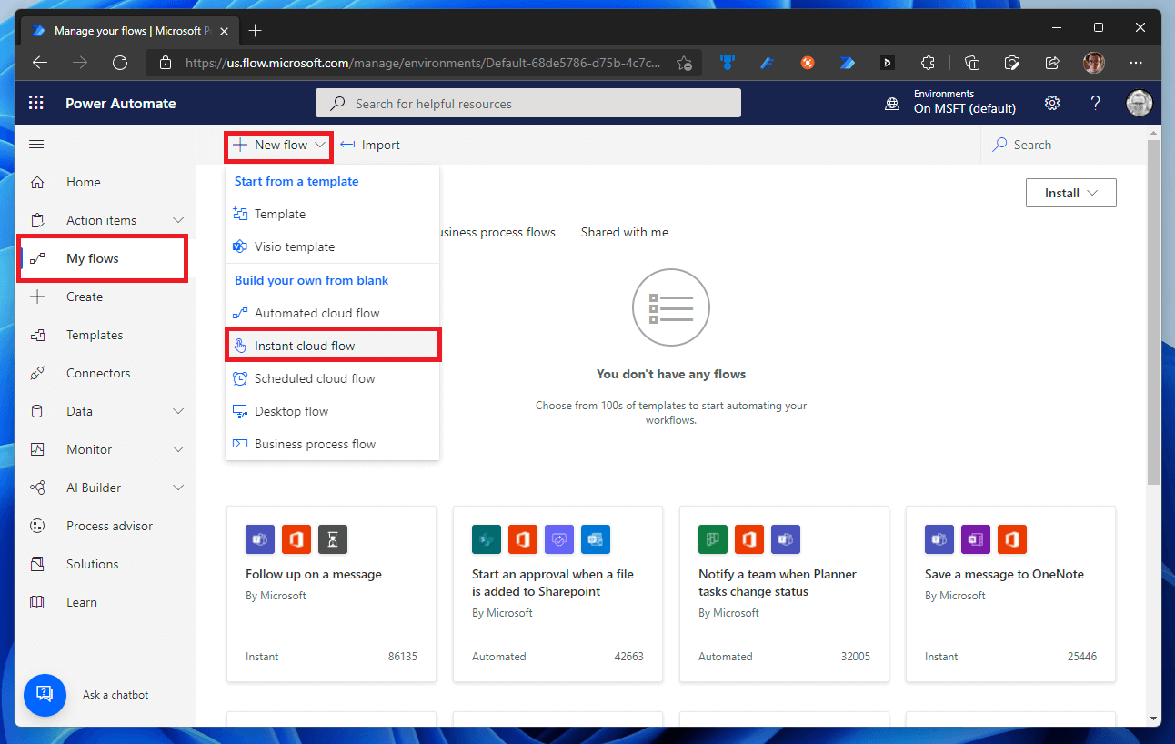
Task: Switch to Shared with me tab
Action: point(625,232)
